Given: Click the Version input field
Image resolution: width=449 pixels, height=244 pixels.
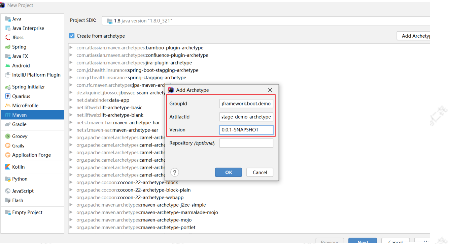Looking at the screenshot, I should coord(246,130).
